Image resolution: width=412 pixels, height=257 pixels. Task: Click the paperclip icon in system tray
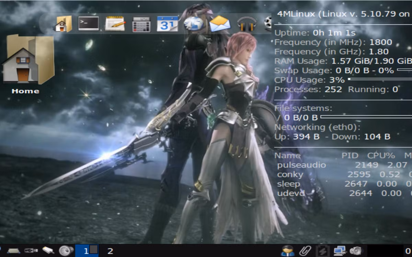[x=304, y=251]
